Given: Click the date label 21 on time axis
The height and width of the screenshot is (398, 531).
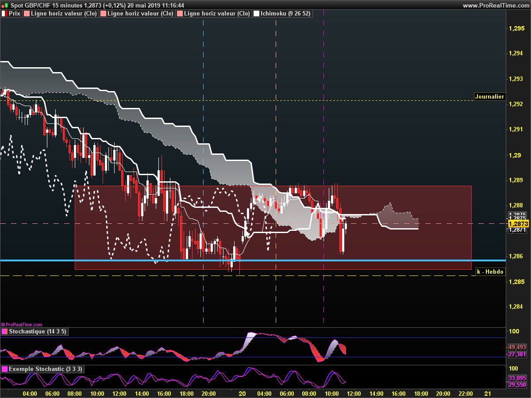Looking at the screenshot, I should click(488, 394).
